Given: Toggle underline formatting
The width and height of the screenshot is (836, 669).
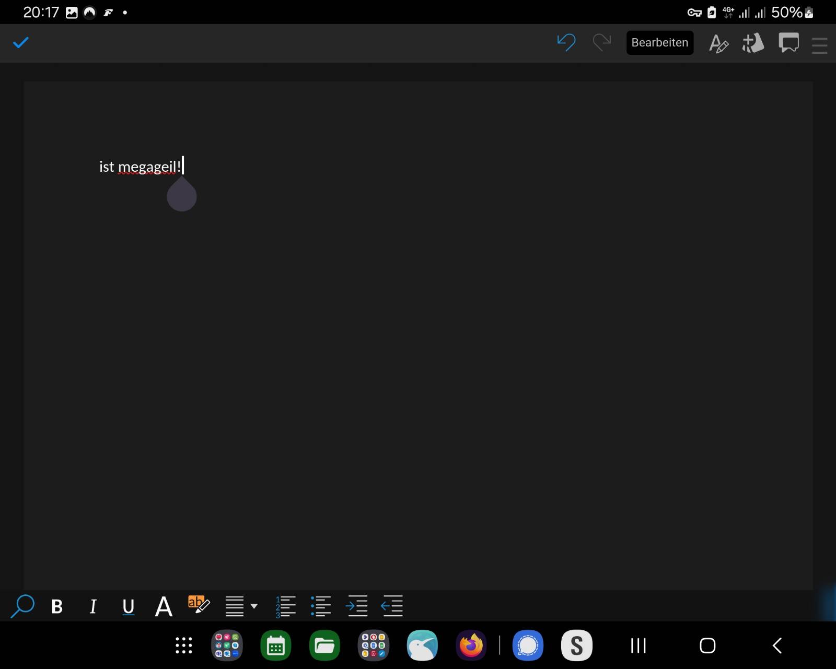Looking at the screenshot, I should [x=128, y=606].
